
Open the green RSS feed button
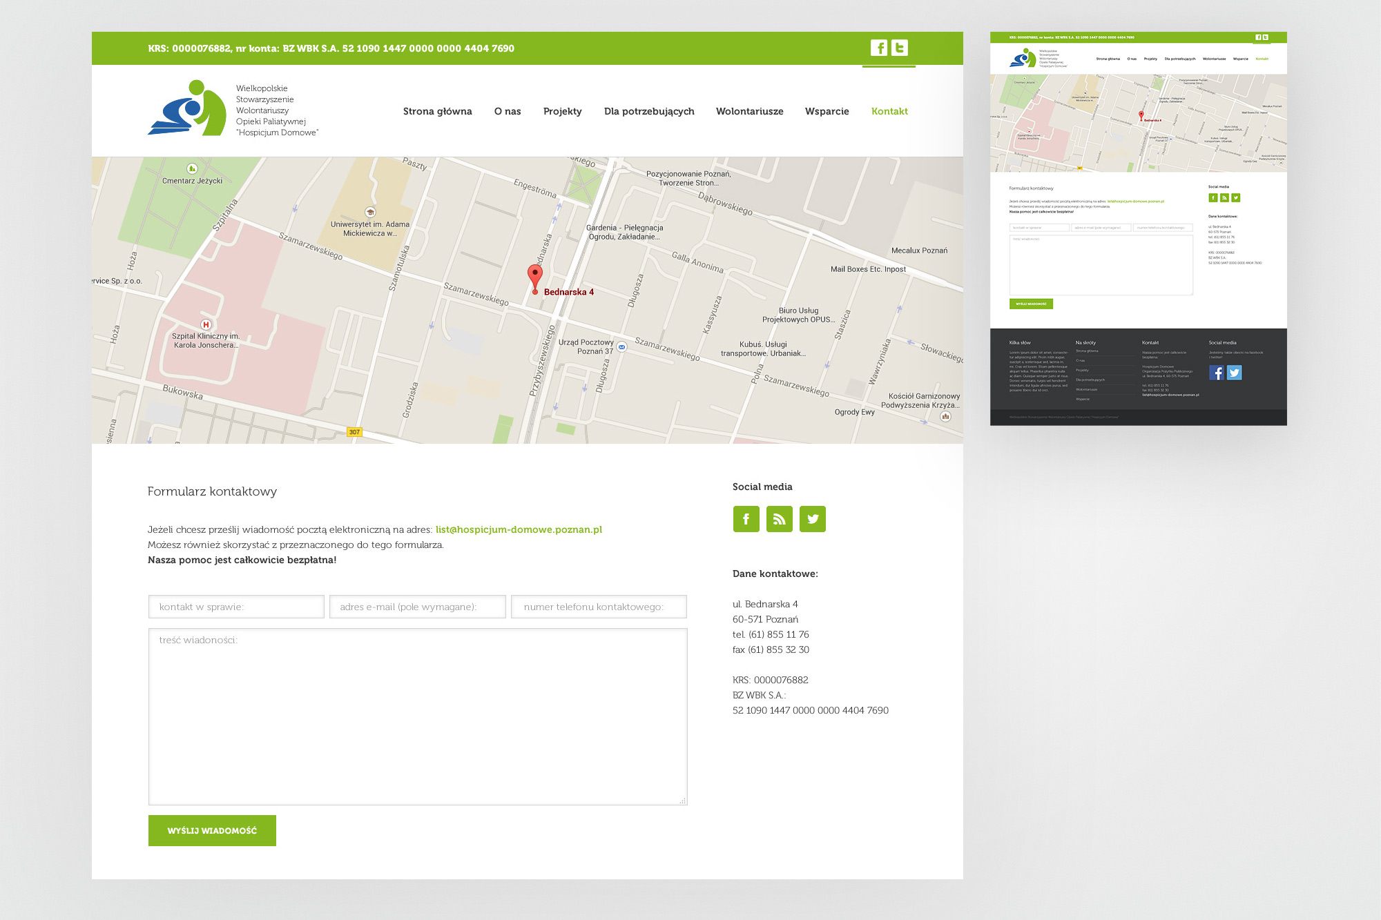779,519
